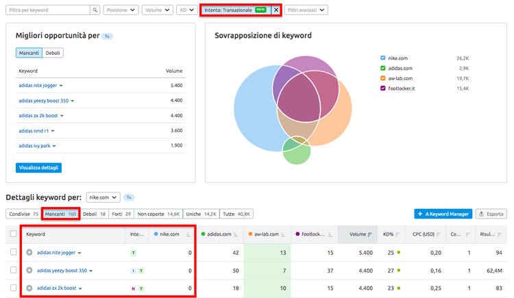Click the A Keyword Manager button
This screenshot has width=514, height=298.
tap(443, 214)
